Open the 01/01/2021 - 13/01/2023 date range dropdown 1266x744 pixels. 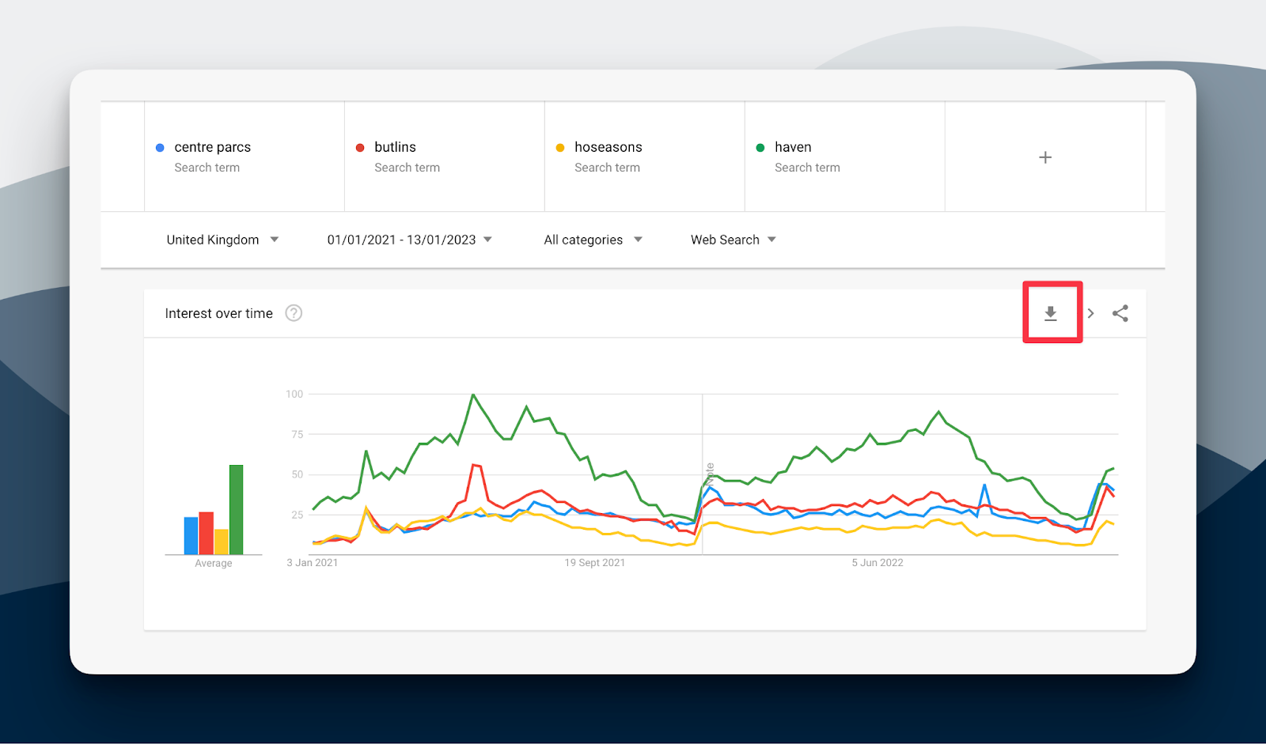click(x=410, y=240)
